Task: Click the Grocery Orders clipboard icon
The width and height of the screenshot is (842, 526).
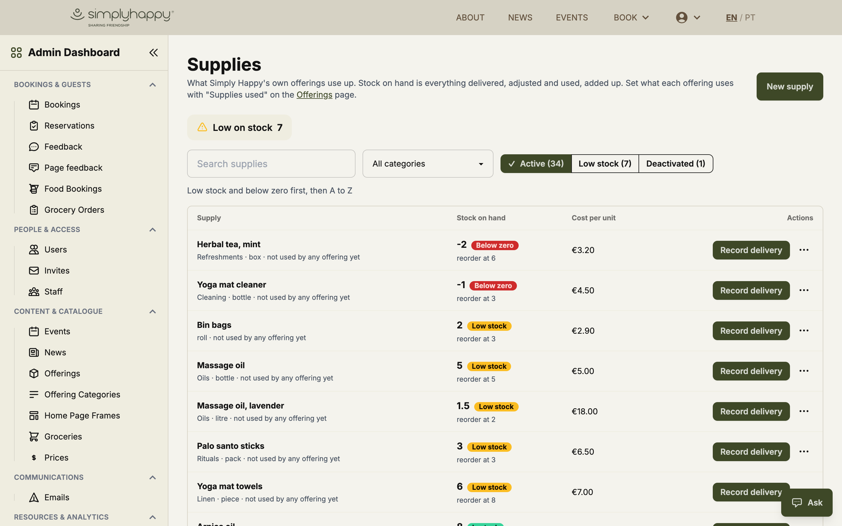Action: pos(34,210)
